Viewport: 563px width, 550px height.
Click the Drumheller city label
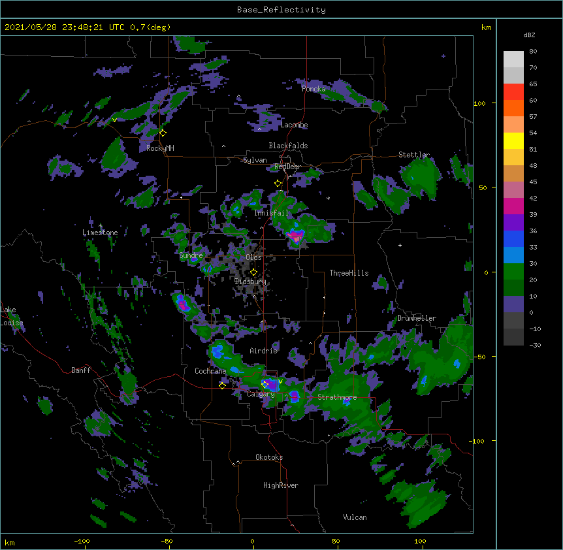pyautogui.click(x=417, y=318)
